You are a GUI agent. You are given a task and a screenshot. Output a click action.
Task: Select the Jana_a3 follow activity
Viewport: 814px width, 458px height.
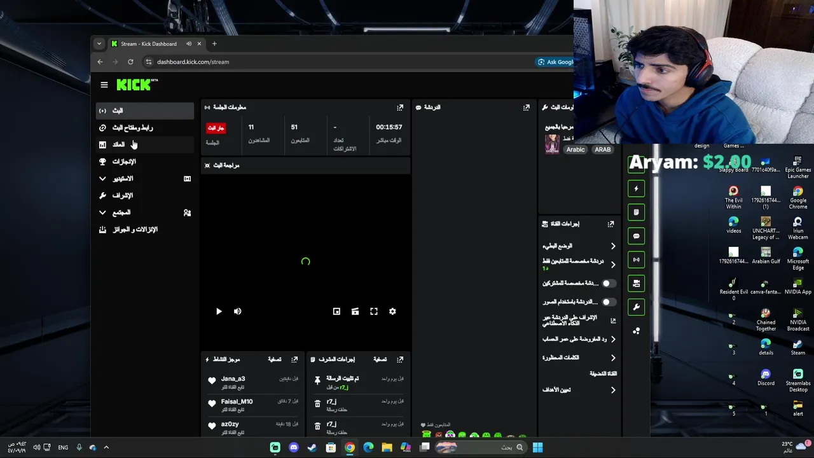coord(253,382)
